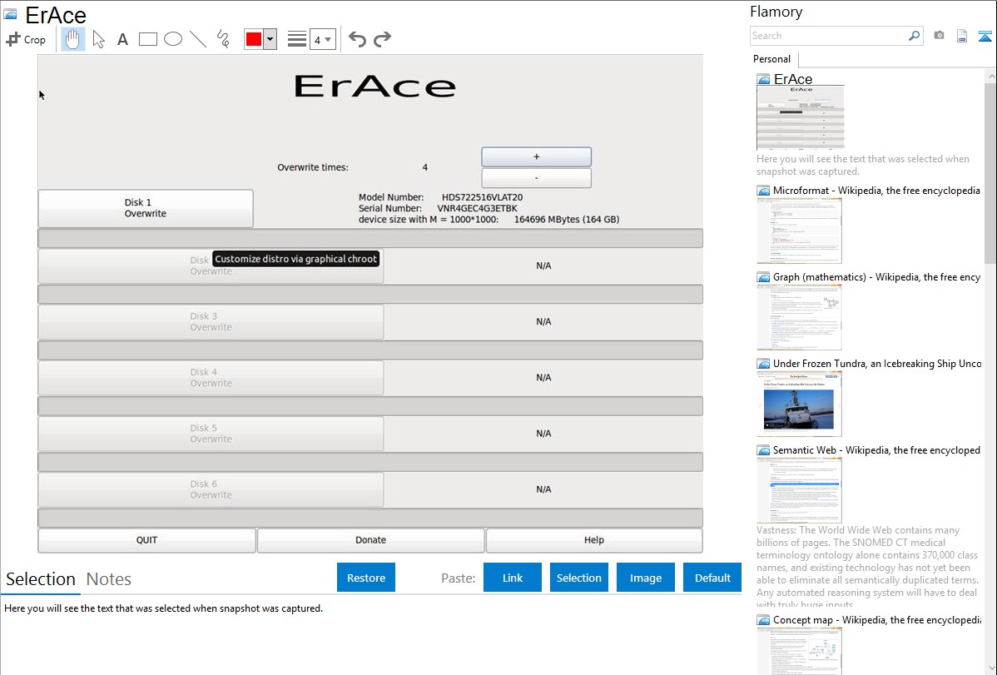Screen dimensions: 997x675
Task: Undo the last annotation
Action: coord(357,39)
